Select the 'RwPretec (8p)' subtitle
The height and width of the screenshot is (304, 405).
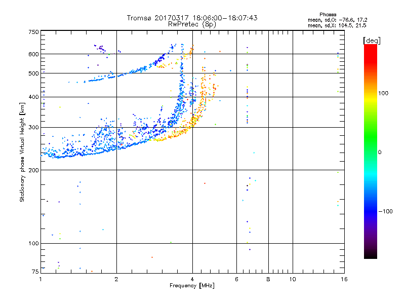192,24
